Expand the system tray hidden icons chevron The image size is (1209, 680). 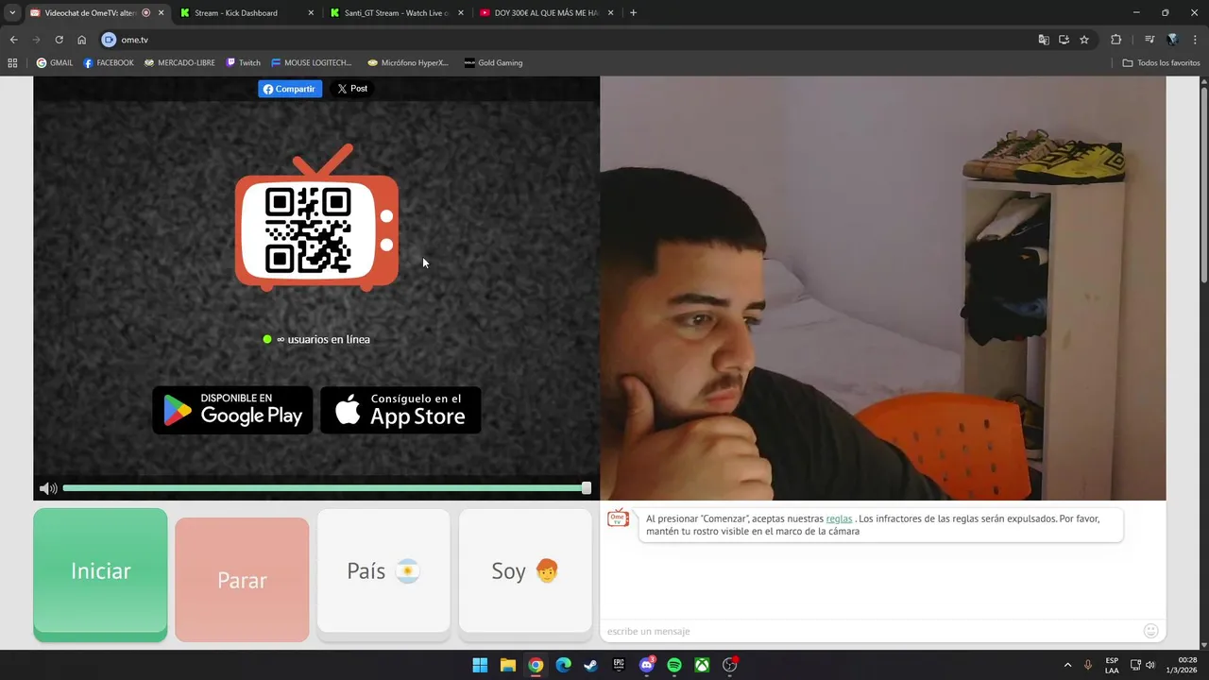(x=1067, y=665)
